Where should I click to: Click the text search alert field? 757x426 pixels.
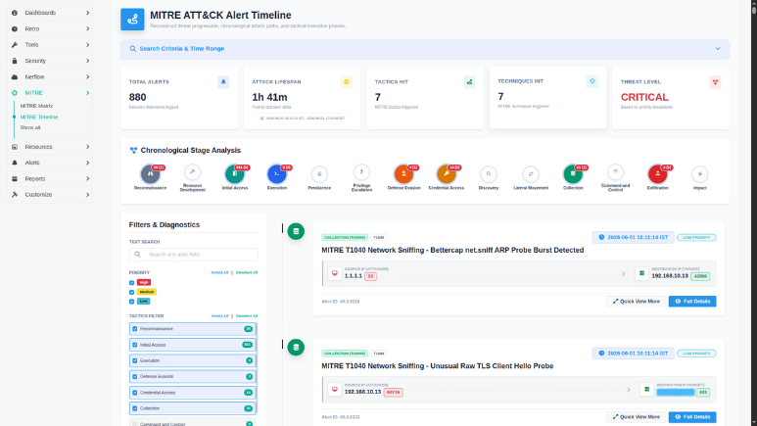(x=193, y=255)
